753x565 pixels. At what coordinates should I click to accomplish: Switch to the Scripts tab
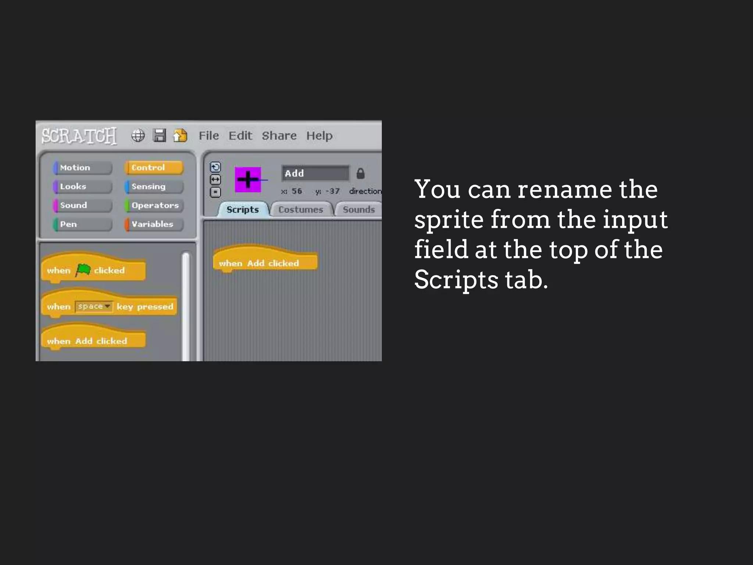point(243,210)
